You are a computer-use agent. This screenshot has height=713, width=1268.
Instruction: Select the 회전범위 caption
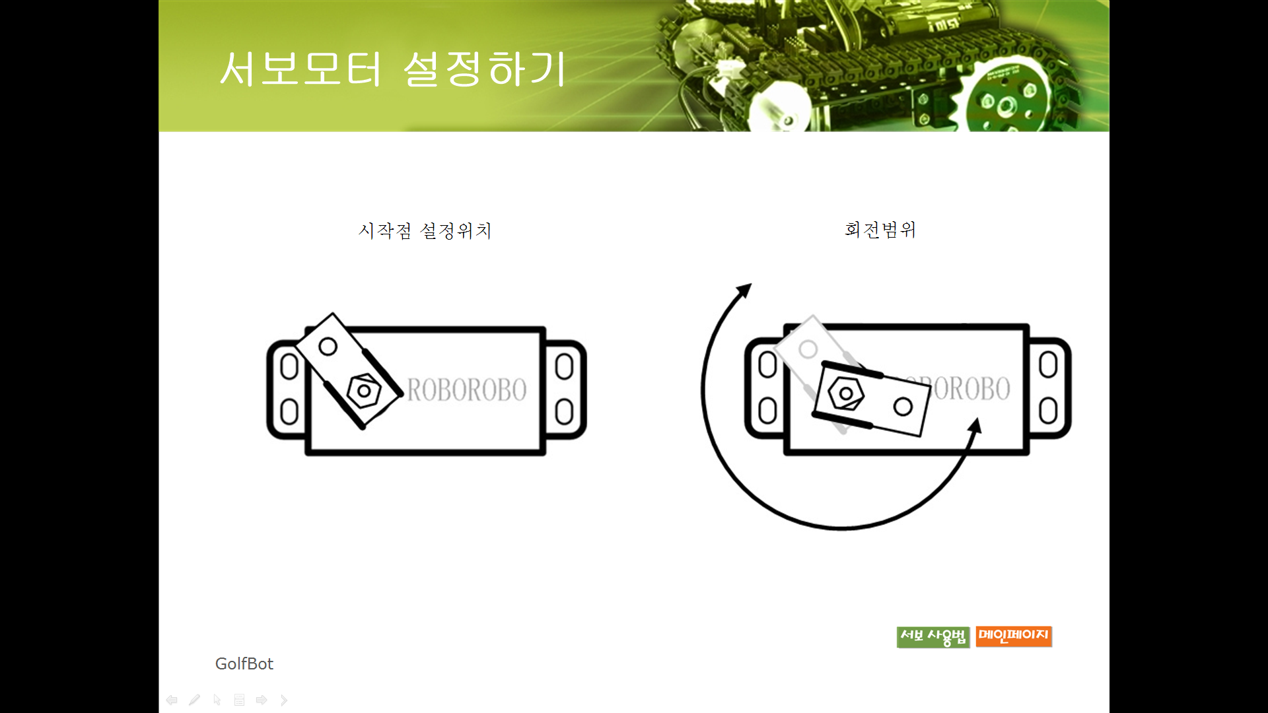pyautogui.click(x=880, y=229)
